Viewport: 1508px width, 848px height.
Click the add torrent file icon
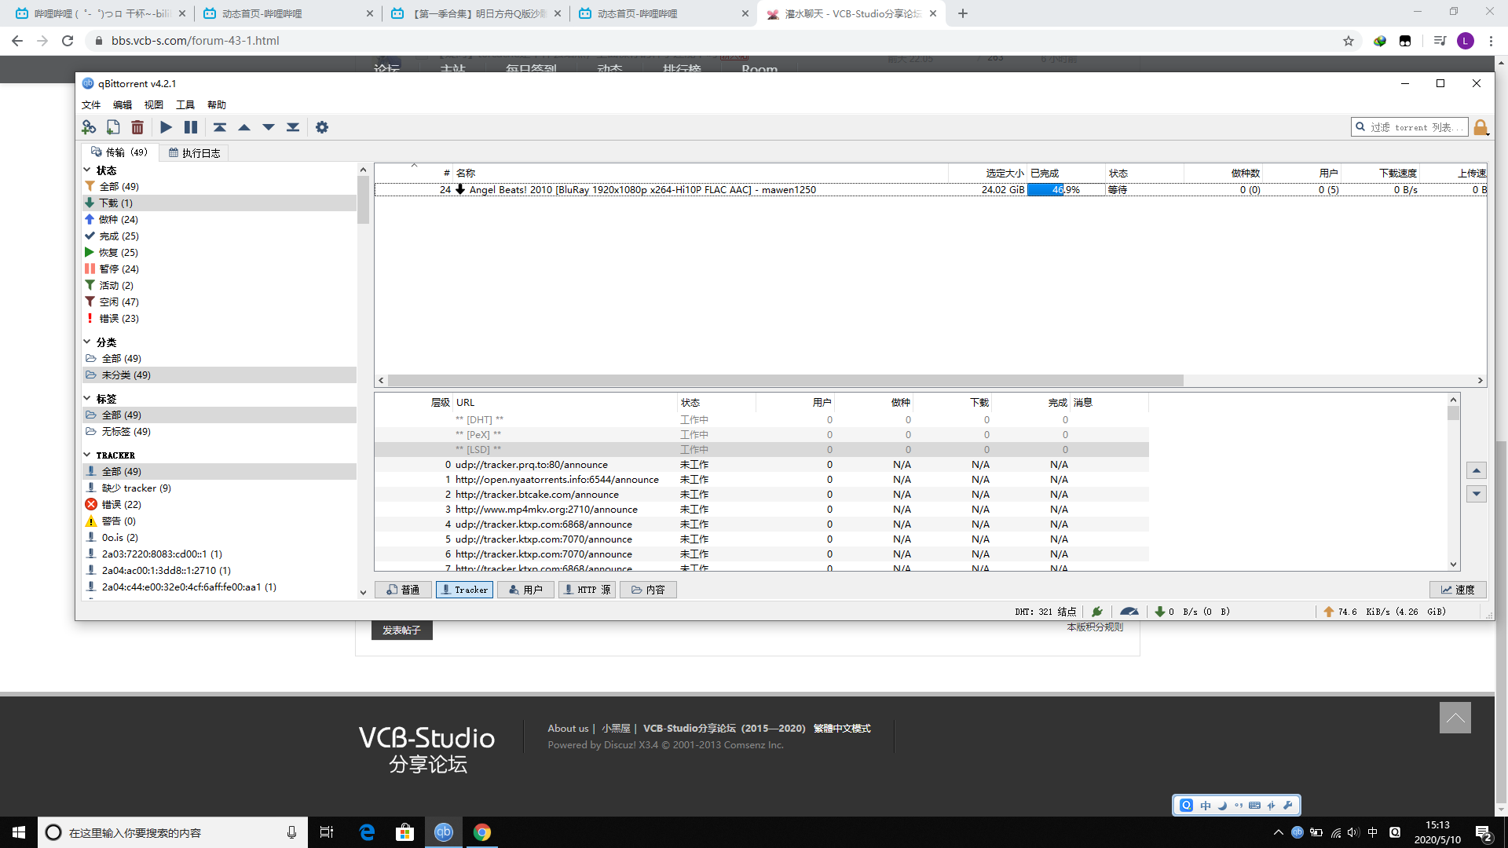coord(113,127)
